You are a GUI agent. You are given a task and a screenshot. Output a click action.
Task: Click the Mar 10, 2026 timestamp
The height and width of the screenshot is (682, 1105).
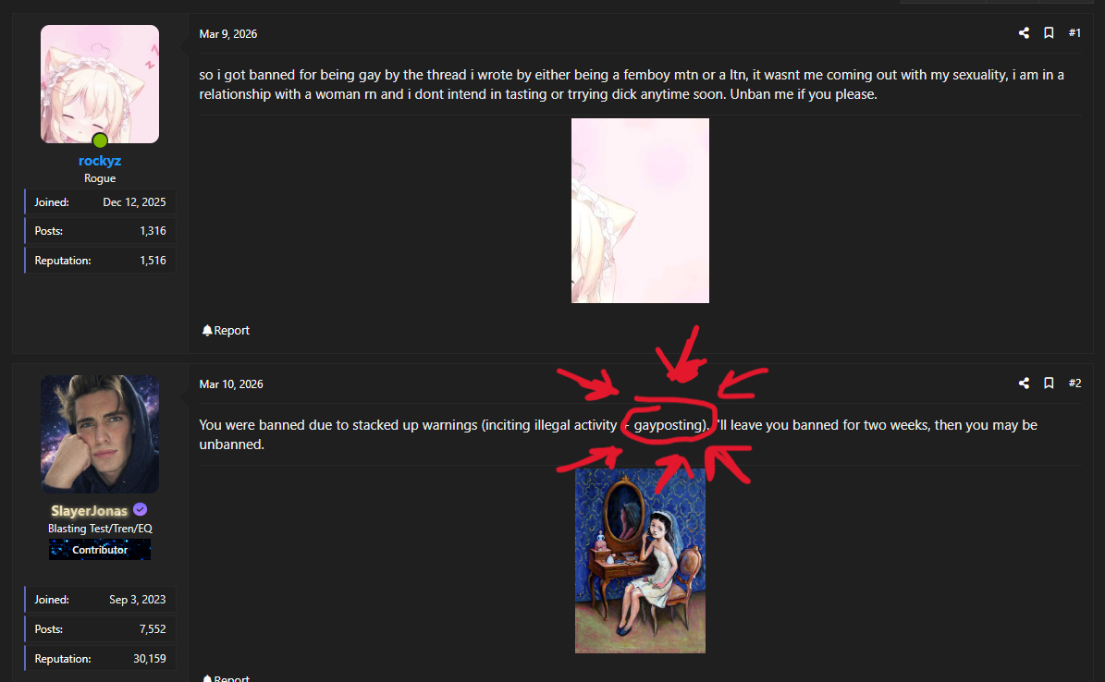(x=231, y=384)
